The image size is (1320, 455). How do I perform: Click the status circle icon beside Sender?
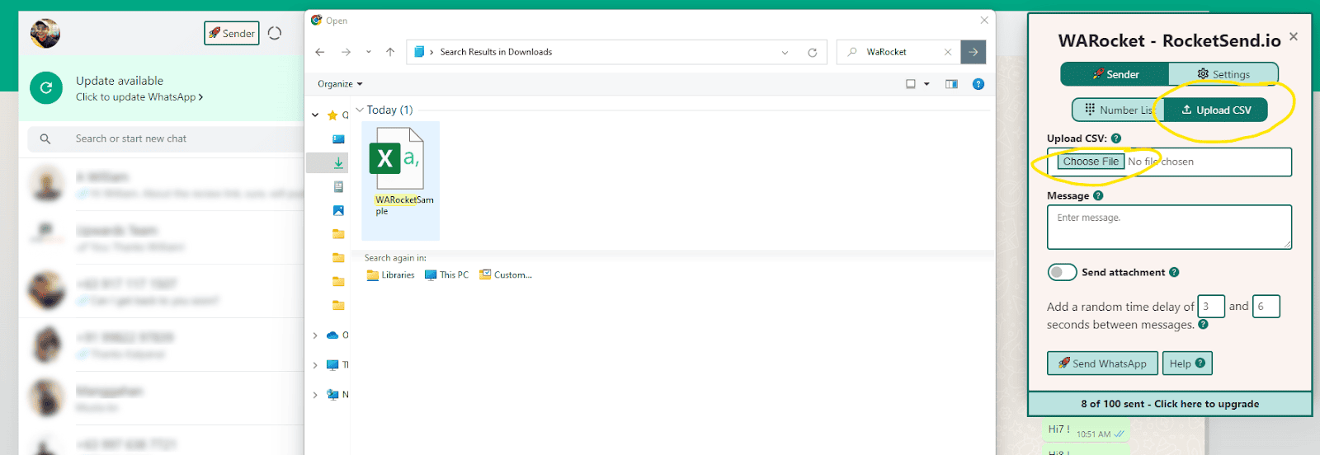(x=275, y=33)
